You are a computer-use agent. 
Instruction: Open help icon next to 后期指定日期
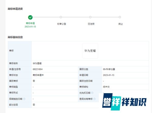tap(24, 99)
